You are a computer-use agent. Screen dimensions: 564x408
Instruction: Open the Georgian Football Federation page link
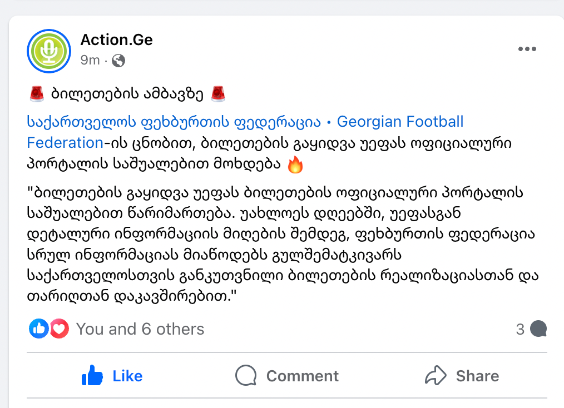pyautogui.click(x=245, y=122)
